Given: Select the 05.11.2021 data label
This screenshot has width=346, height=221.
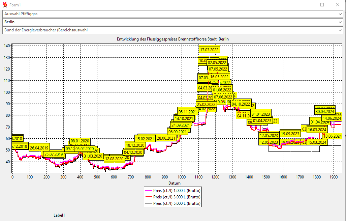Looking at the screenshot, I should (188, 112).
